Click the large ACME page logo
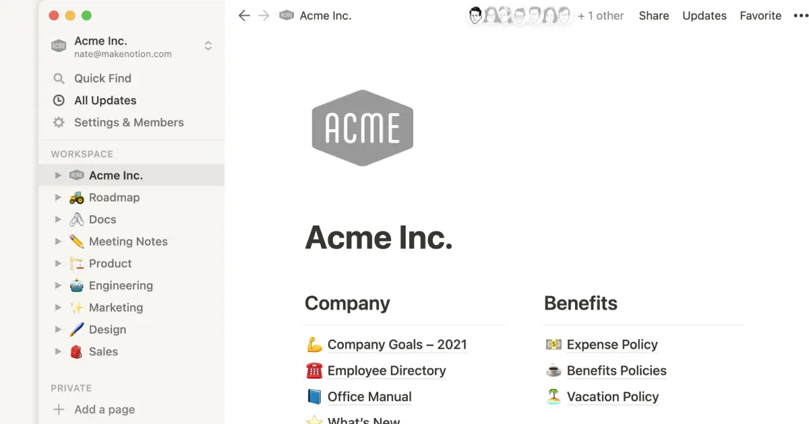Viewport: 809px width, 424px height. [362, 128]
